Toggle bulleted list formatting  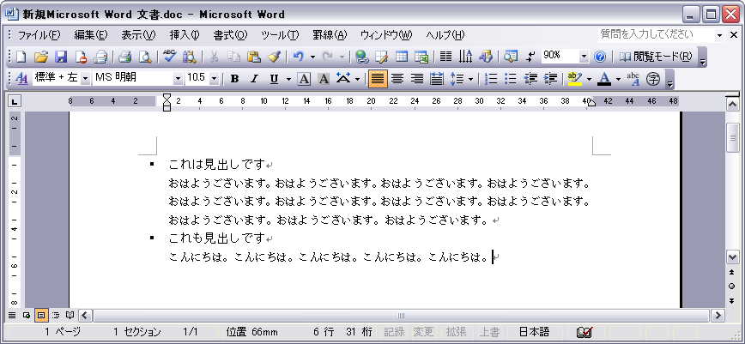(x=511, y=79)
